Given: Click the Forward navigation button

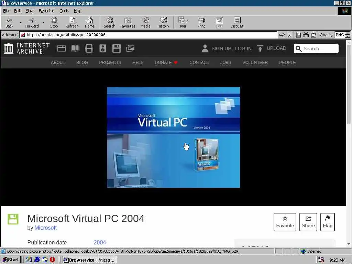Looking at the screenshot, I should (32, 22).
